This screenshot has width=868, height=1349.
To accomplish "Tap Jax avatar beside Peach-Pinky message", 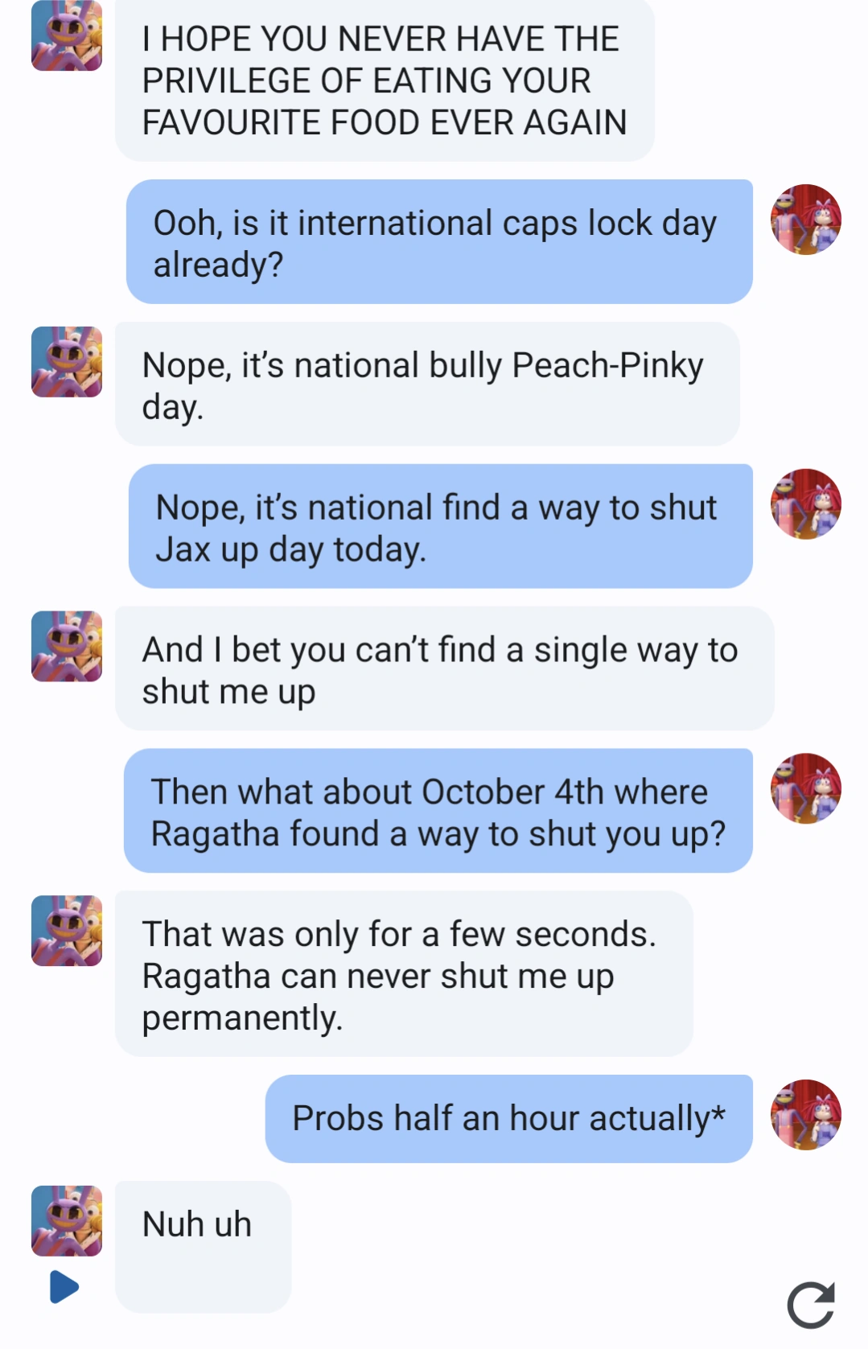I will (x=67, y=362).
